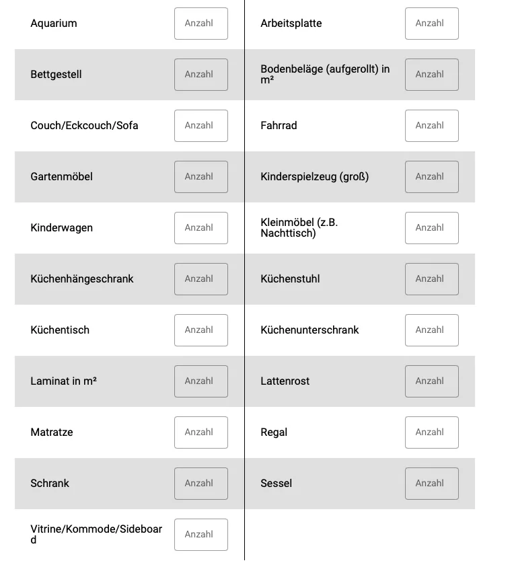The image size is (512, 567).
Task: Click Anzahl field for Bodenbeläge (aufgerollt)
Action: click(432, 75)
